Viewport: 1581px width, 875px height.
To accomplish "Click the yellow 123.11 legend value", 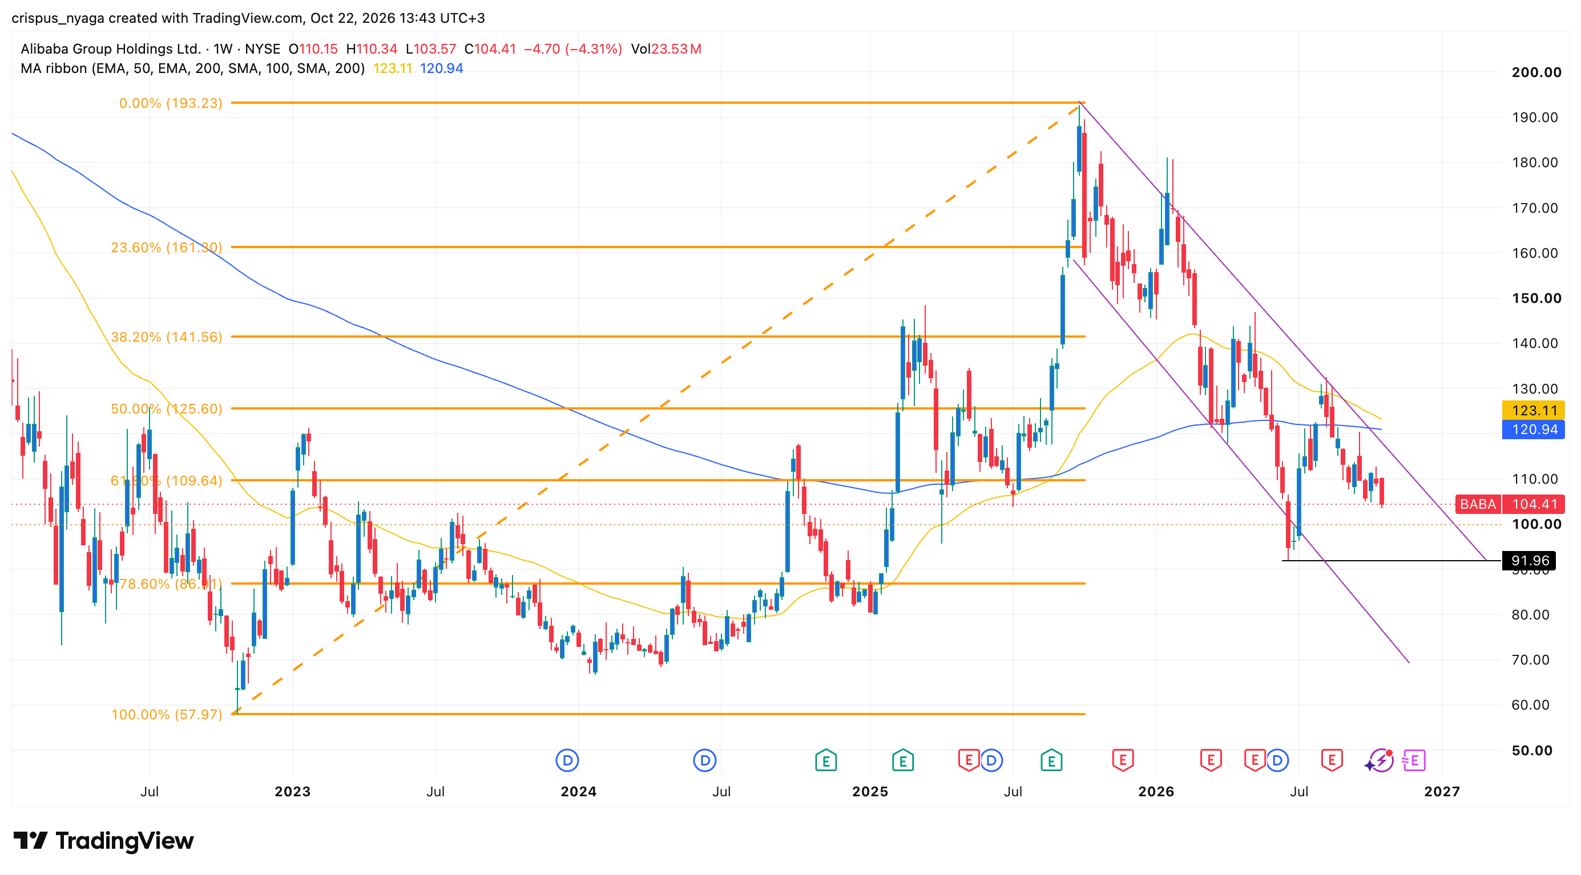I will (x=393, y=68).
